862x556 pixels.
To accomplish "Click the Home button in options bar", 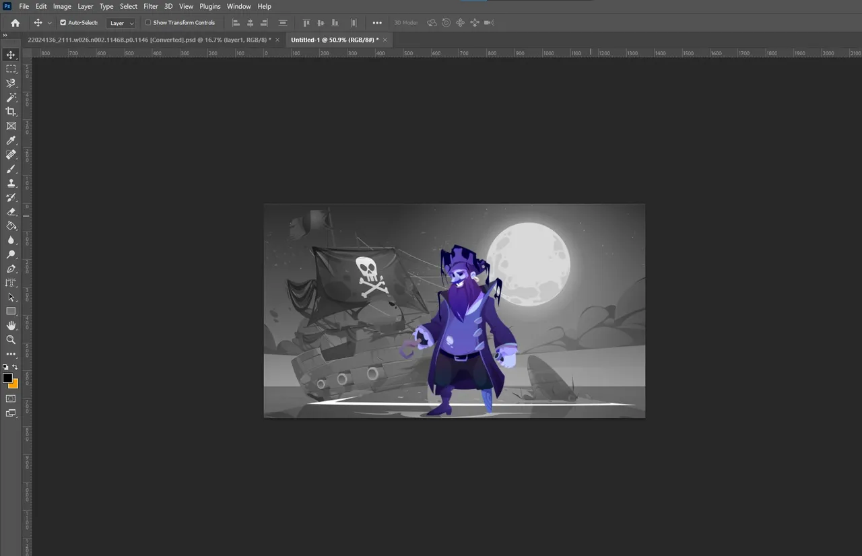I will click(15, 23).
